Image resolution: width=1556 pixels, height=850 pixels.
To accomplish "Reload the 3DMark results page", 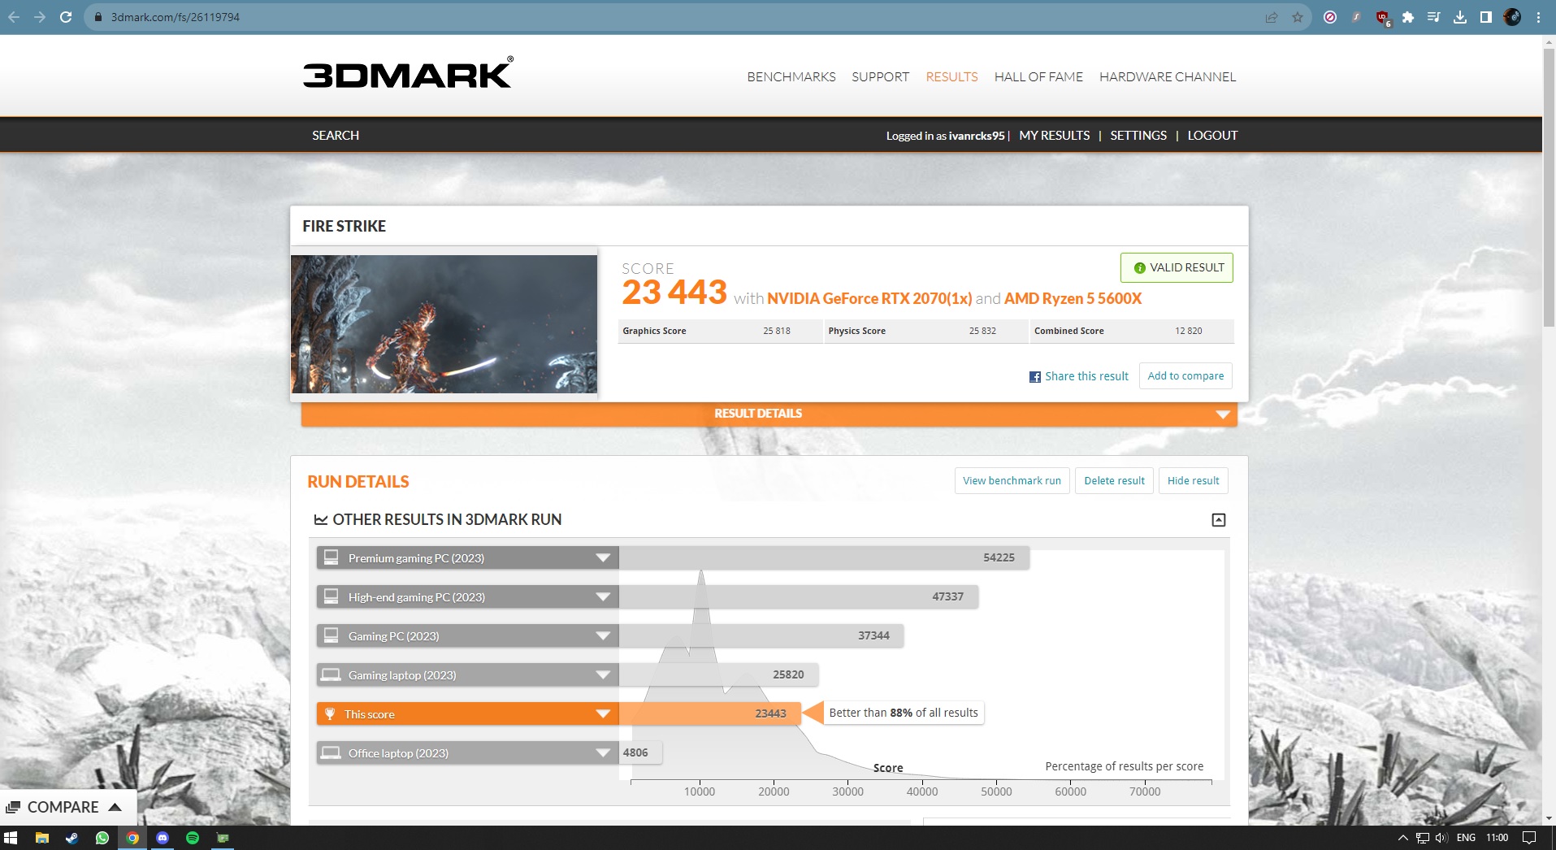I will 66,17.
